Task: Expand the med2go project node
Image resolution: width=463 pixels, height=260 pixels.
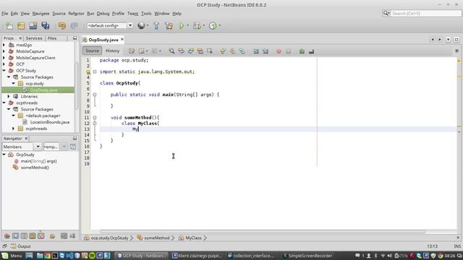Action: tap(4, 45)
